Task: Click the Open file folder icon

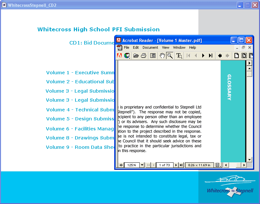Action: click(136, 56)
